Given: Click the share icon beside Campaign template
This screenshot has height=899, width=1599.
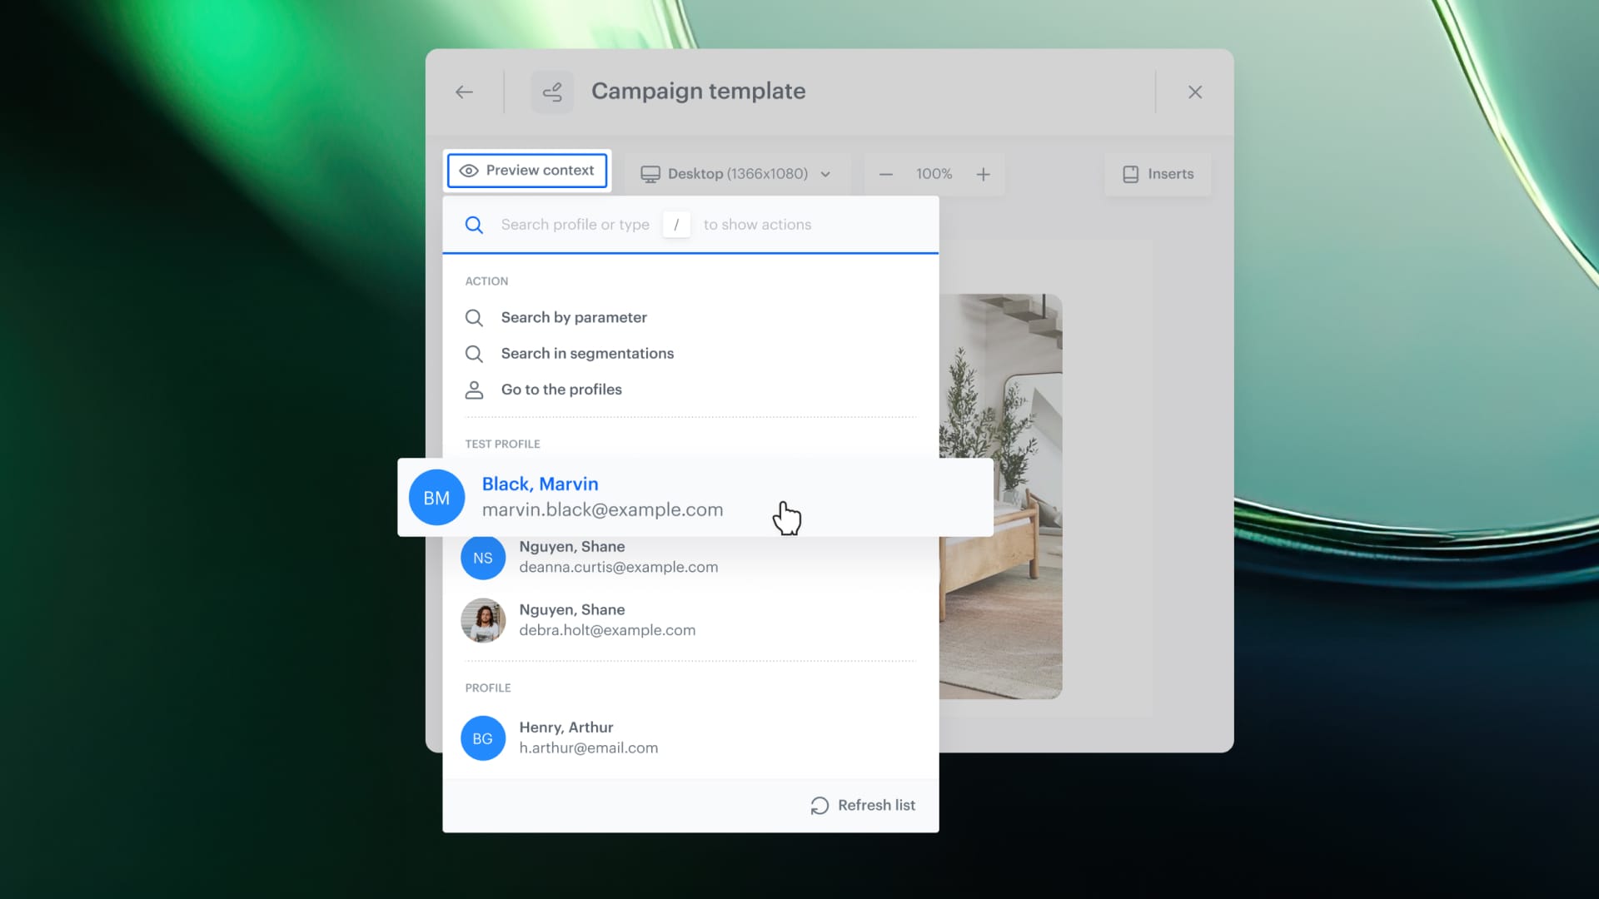Looking at the screenshot, I should [x=552, y=92].
